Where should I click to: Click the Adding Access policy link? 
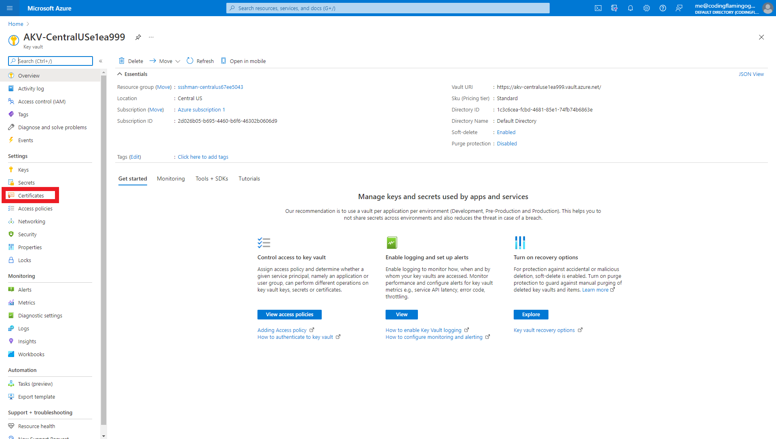pyautogui.click(x=281, y=330)
